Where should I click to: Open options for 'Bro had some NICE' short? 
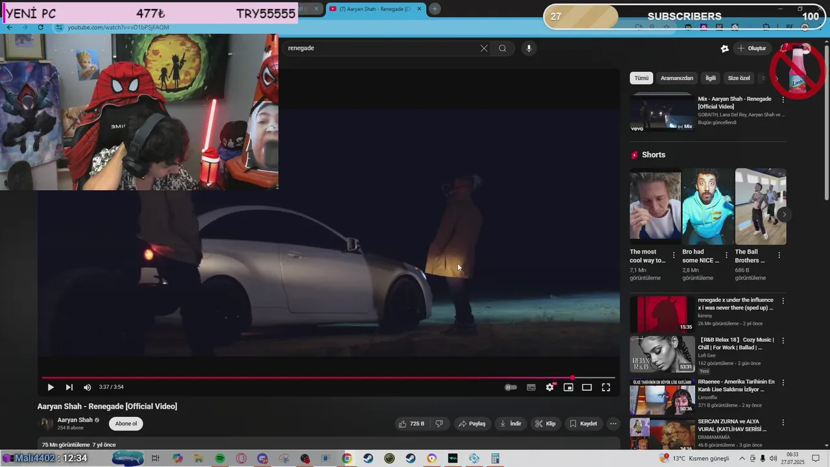[x=726, y=256]
